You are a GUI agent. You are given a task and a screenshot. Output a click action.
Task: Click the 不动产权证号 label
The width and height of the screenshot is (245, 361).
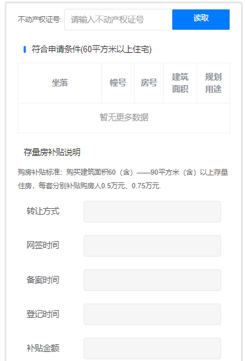click(x=39, y=19)
